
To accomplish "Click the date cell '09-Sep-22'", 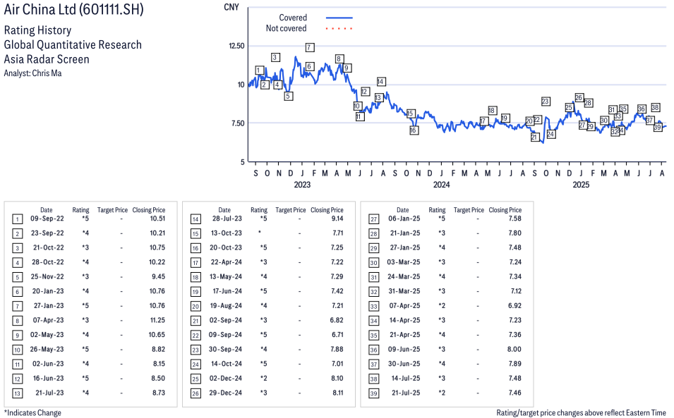I will (x=47, y=219).
